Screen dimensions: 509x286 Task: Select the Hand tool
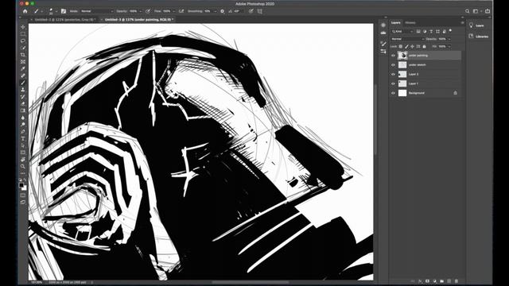tap(23, 160)
